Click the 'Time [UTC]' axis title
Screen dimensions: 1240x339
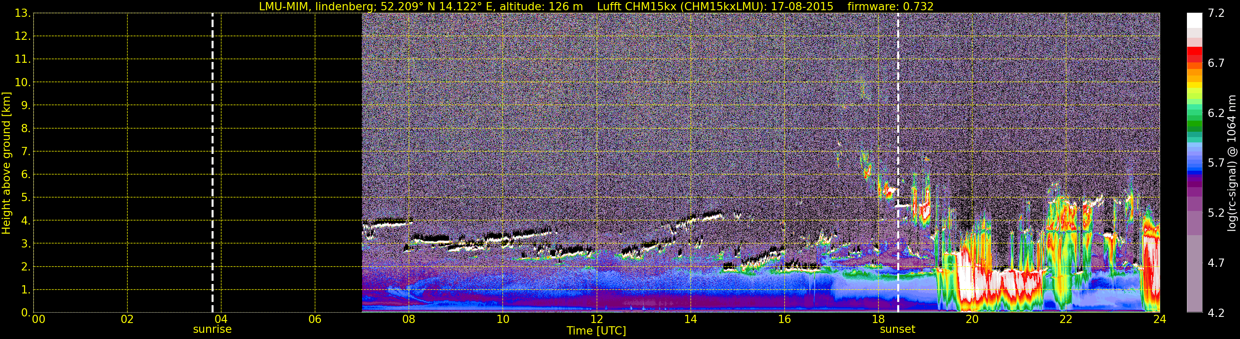596,331
